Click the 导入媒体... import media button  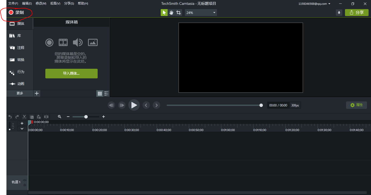(71, 74)
